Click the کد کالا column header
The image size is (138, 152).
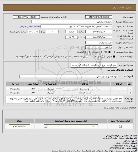(119, 84)
